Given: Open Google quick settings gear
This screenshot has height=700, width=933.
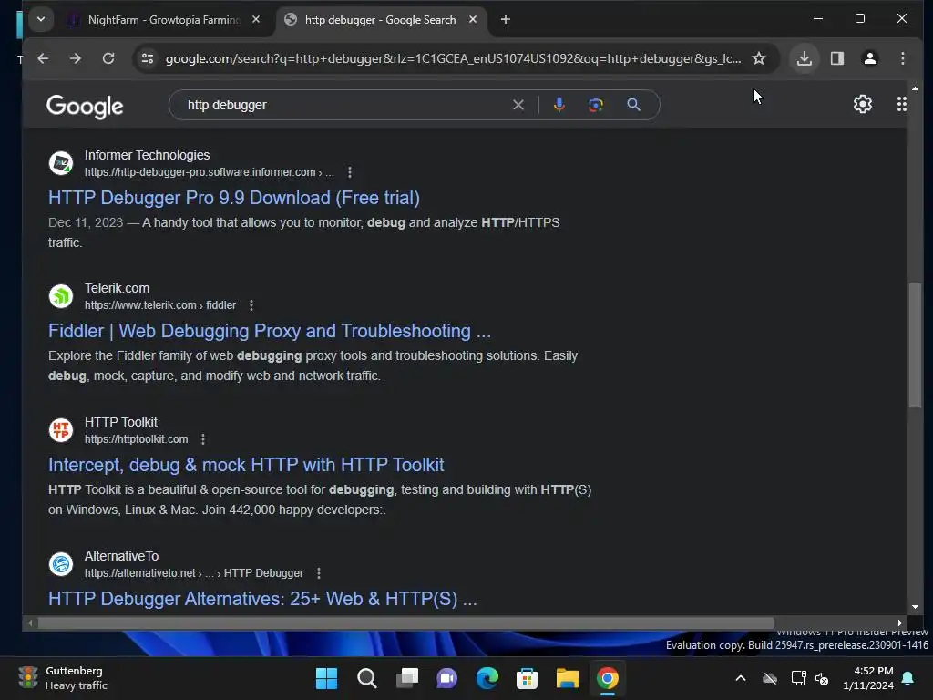Looking at the screenshot, I should click(863, 104).
